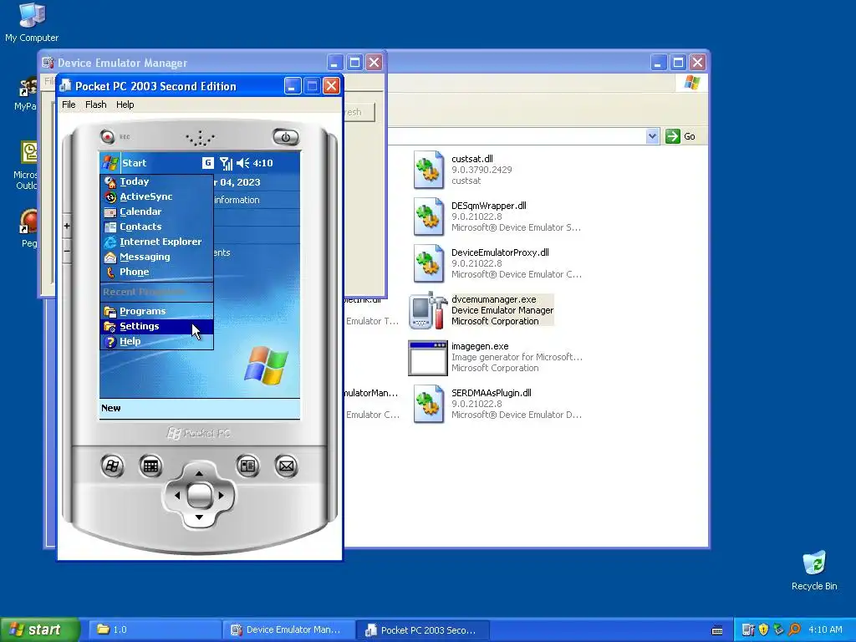Click the keyboard icon left of the system tray

[x=717, y=630]
